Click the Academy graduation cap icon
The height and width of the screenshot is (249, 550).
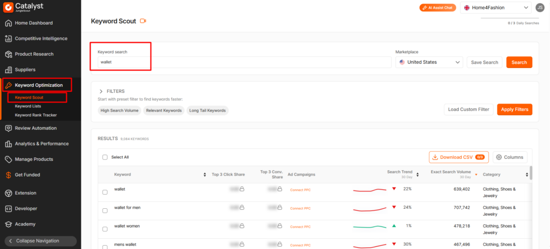click(x=9, y=224)
